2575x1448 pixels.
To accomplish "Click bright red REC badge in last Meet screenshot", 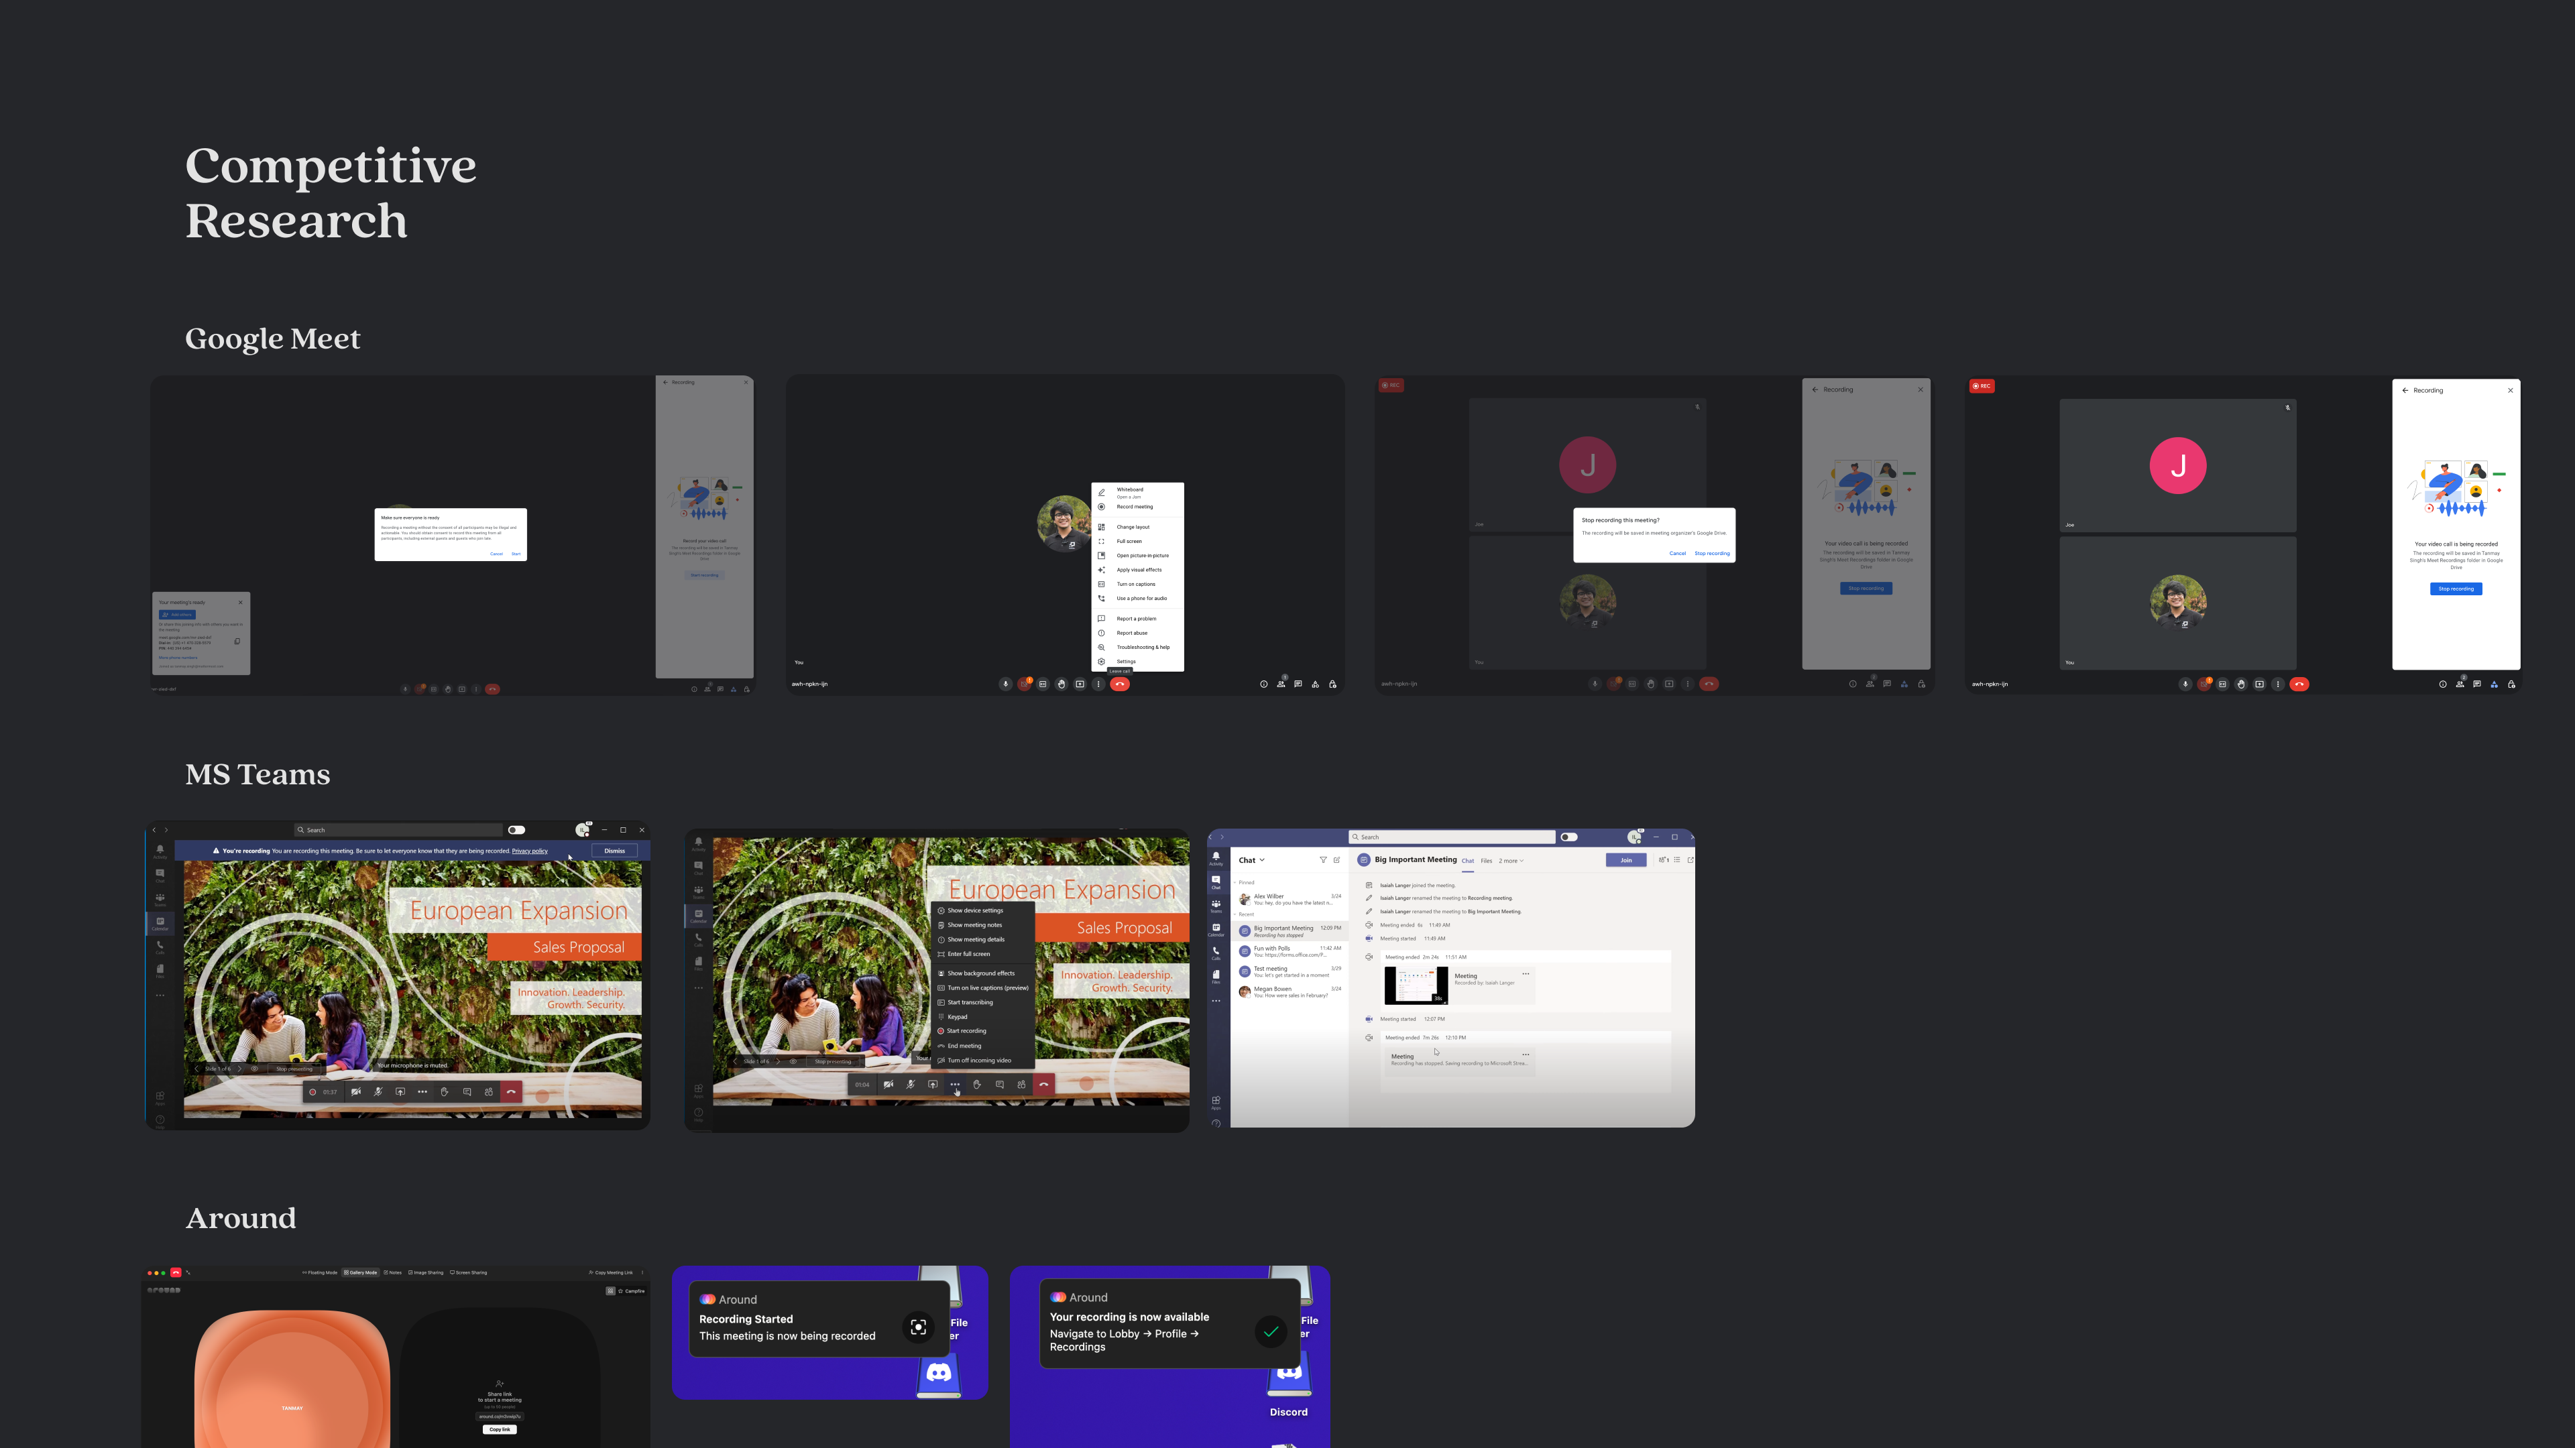I will 1982,385.
